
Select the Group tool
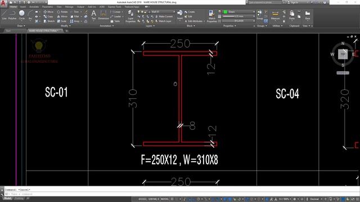[x=260, y=15]
